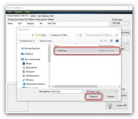
Task: Open the XBoot Options menu
Action: click(x=18, y=12)
